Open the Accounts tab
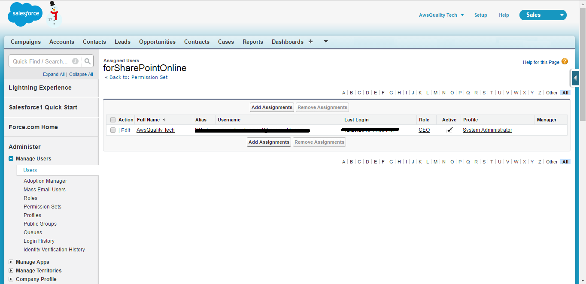This screenshot has width=586, height=284. [62, 42]
